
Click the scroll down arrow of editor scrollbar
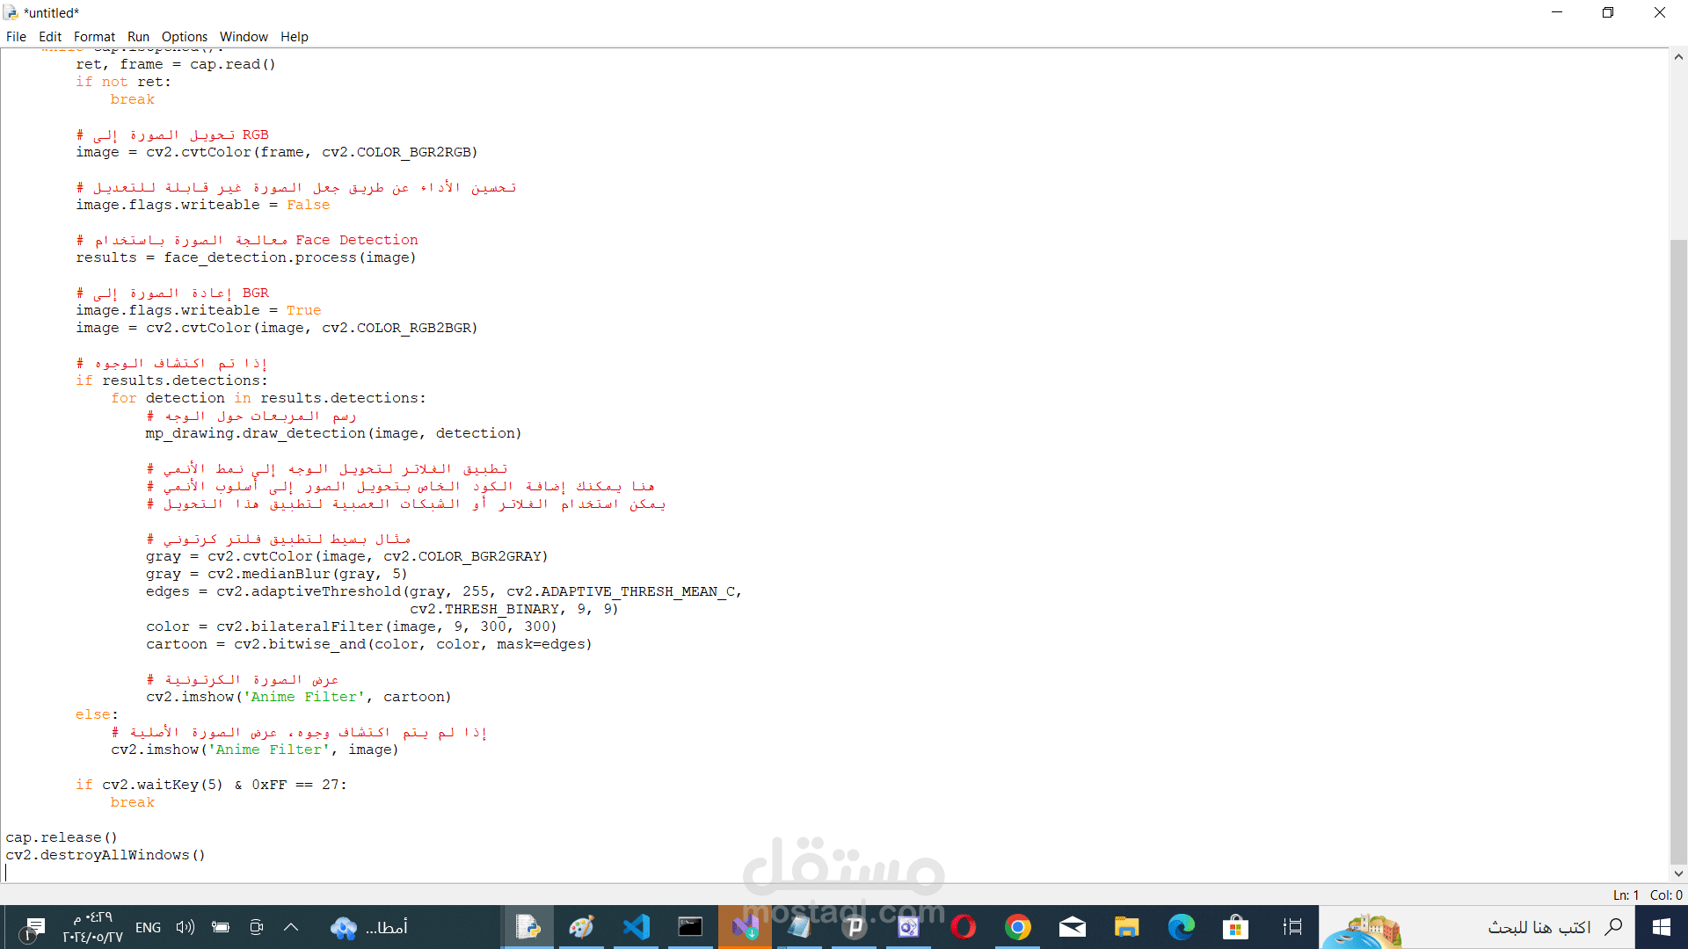1678,873
